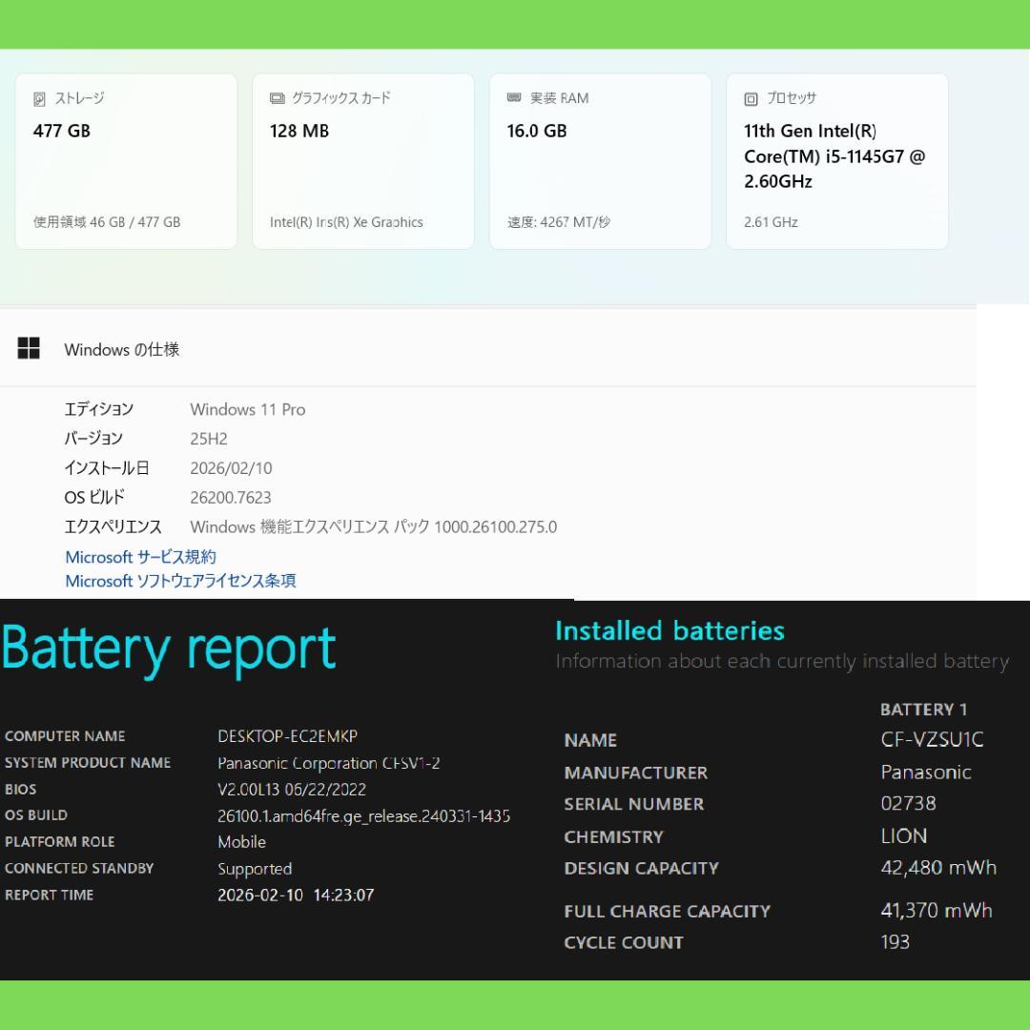Click the 使用領域 46 GB / 477 GB text
1030x1030 pixels.
click(107, 222)
